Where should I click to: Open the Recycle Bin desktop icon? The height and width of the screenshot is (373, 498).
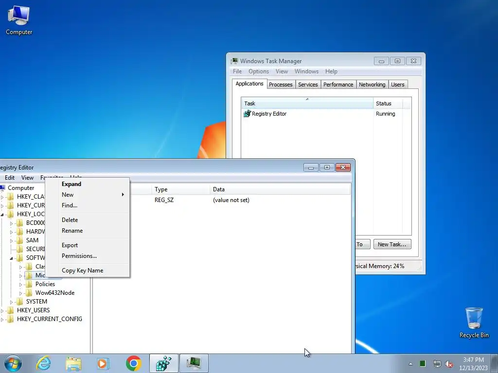[x=474, y=322]
